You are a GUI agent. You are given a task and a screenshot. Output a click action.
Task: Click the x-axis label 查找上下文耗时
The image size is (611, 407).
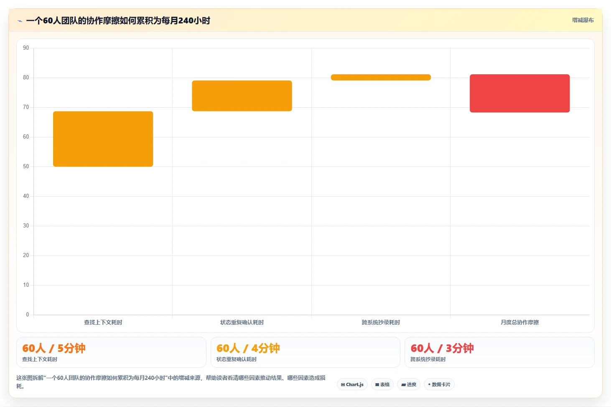(103, 322)
